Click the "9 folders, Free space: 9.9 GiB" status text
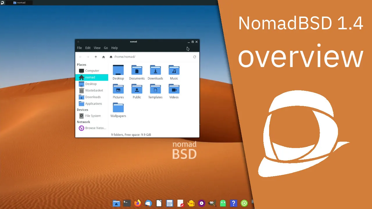The height and width of the screenshot is (209, 372). (131, 135)
